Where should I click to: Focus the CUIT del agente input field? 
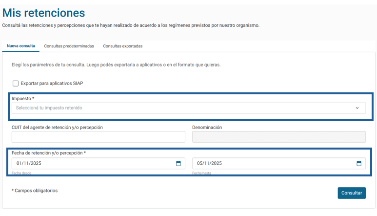click(x=98, y=137)
